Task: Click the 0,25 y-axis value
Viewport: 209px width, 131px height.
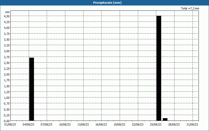Action: 7,115
